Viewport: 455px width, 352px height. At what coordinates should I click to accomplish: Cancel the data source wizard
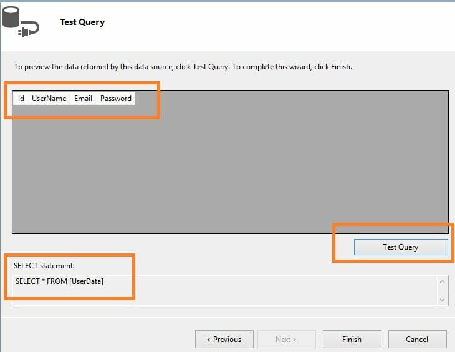(417, 340)
